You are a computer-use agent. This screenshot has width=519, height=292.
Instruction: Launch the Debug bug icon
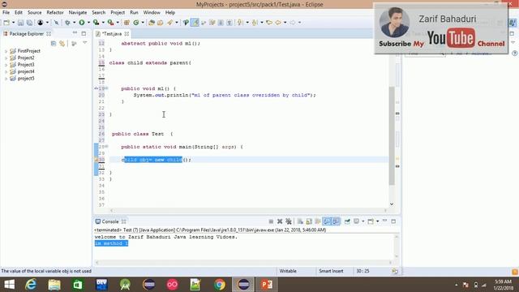[67, 23]
